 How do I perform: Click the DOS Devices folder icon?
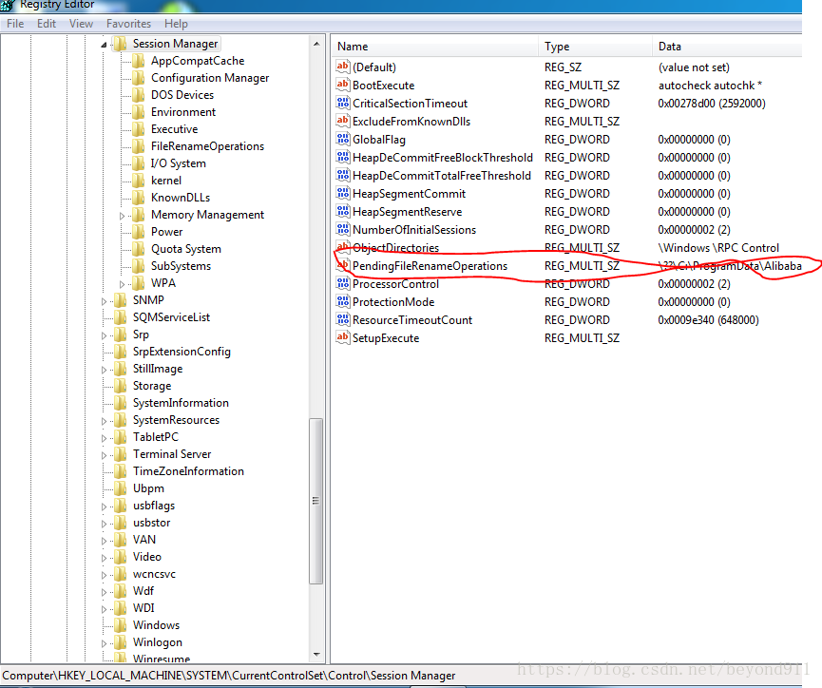139,95
